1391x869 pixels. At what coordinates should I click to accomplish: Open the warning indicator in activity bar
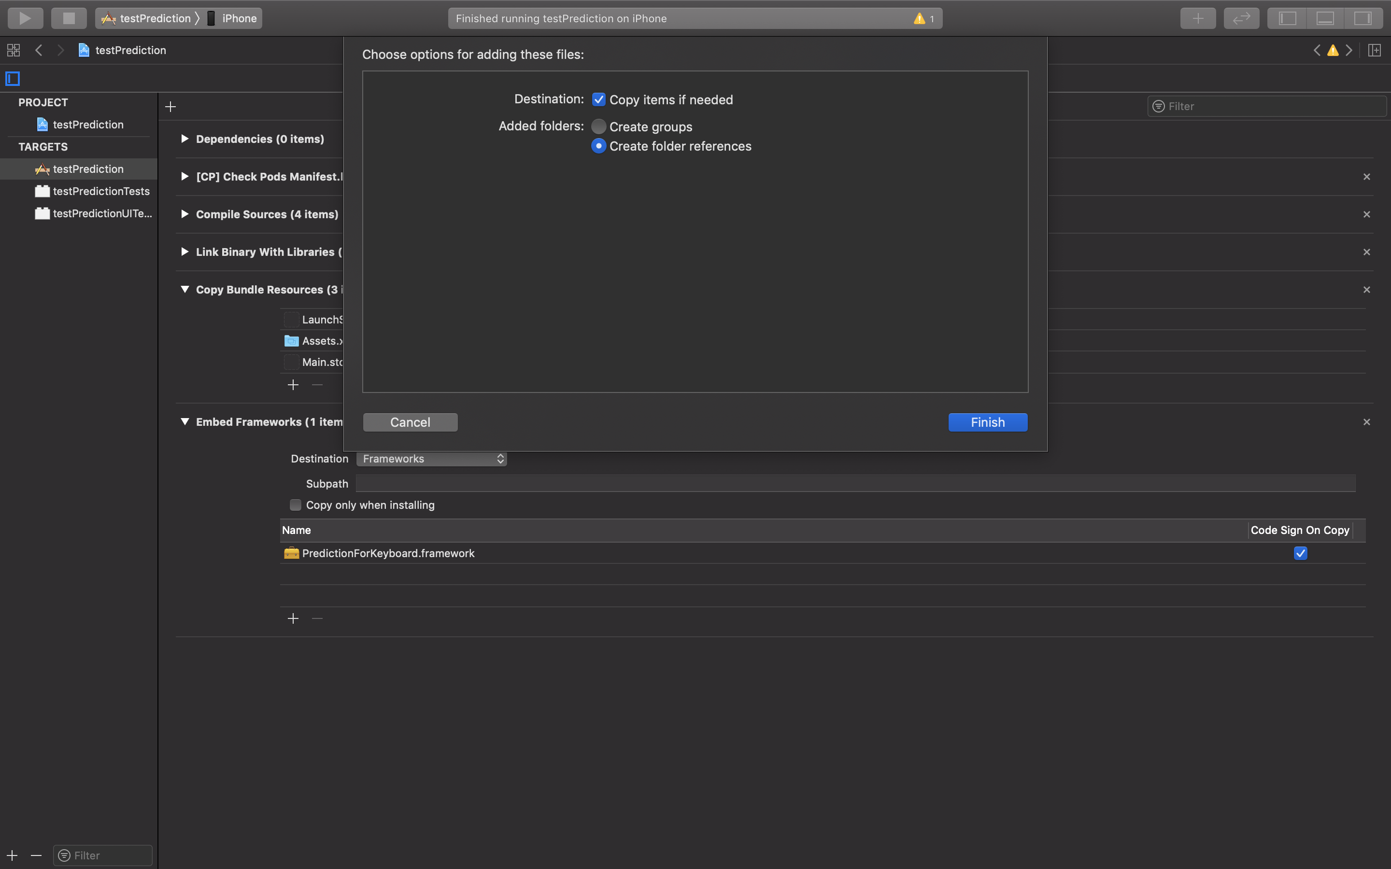923,18
